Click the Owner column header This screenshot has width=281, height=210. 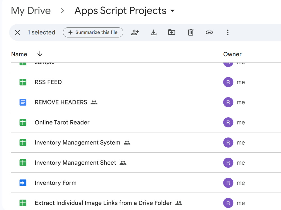(x=232, y=54)
